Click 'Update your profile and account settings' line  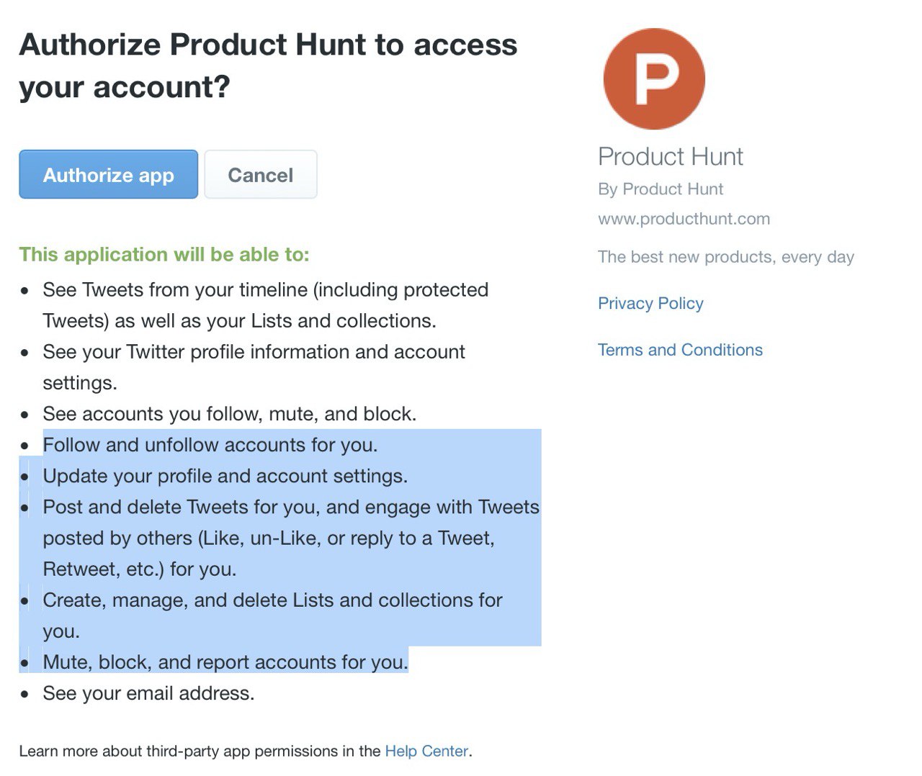225,476
